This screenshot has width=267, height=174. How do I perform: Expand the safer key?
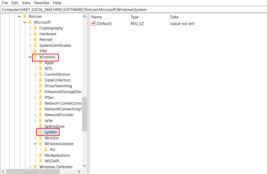click(35, 121)
